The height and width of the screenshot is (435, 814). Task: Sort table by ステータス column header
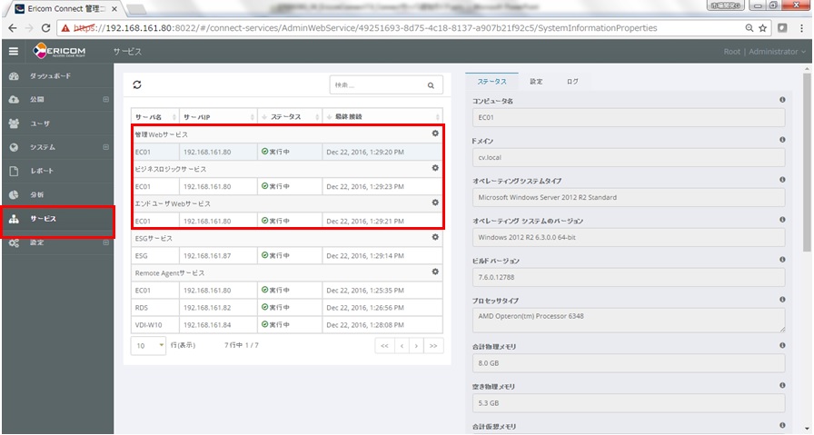click(x=289, y=116)
